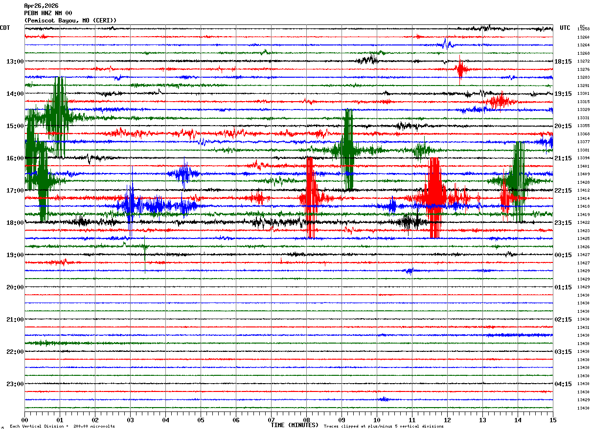Screen dimensions: 592x433
Task: Select the 18:15 UTC time label
Action: click(x=563, y=62)
